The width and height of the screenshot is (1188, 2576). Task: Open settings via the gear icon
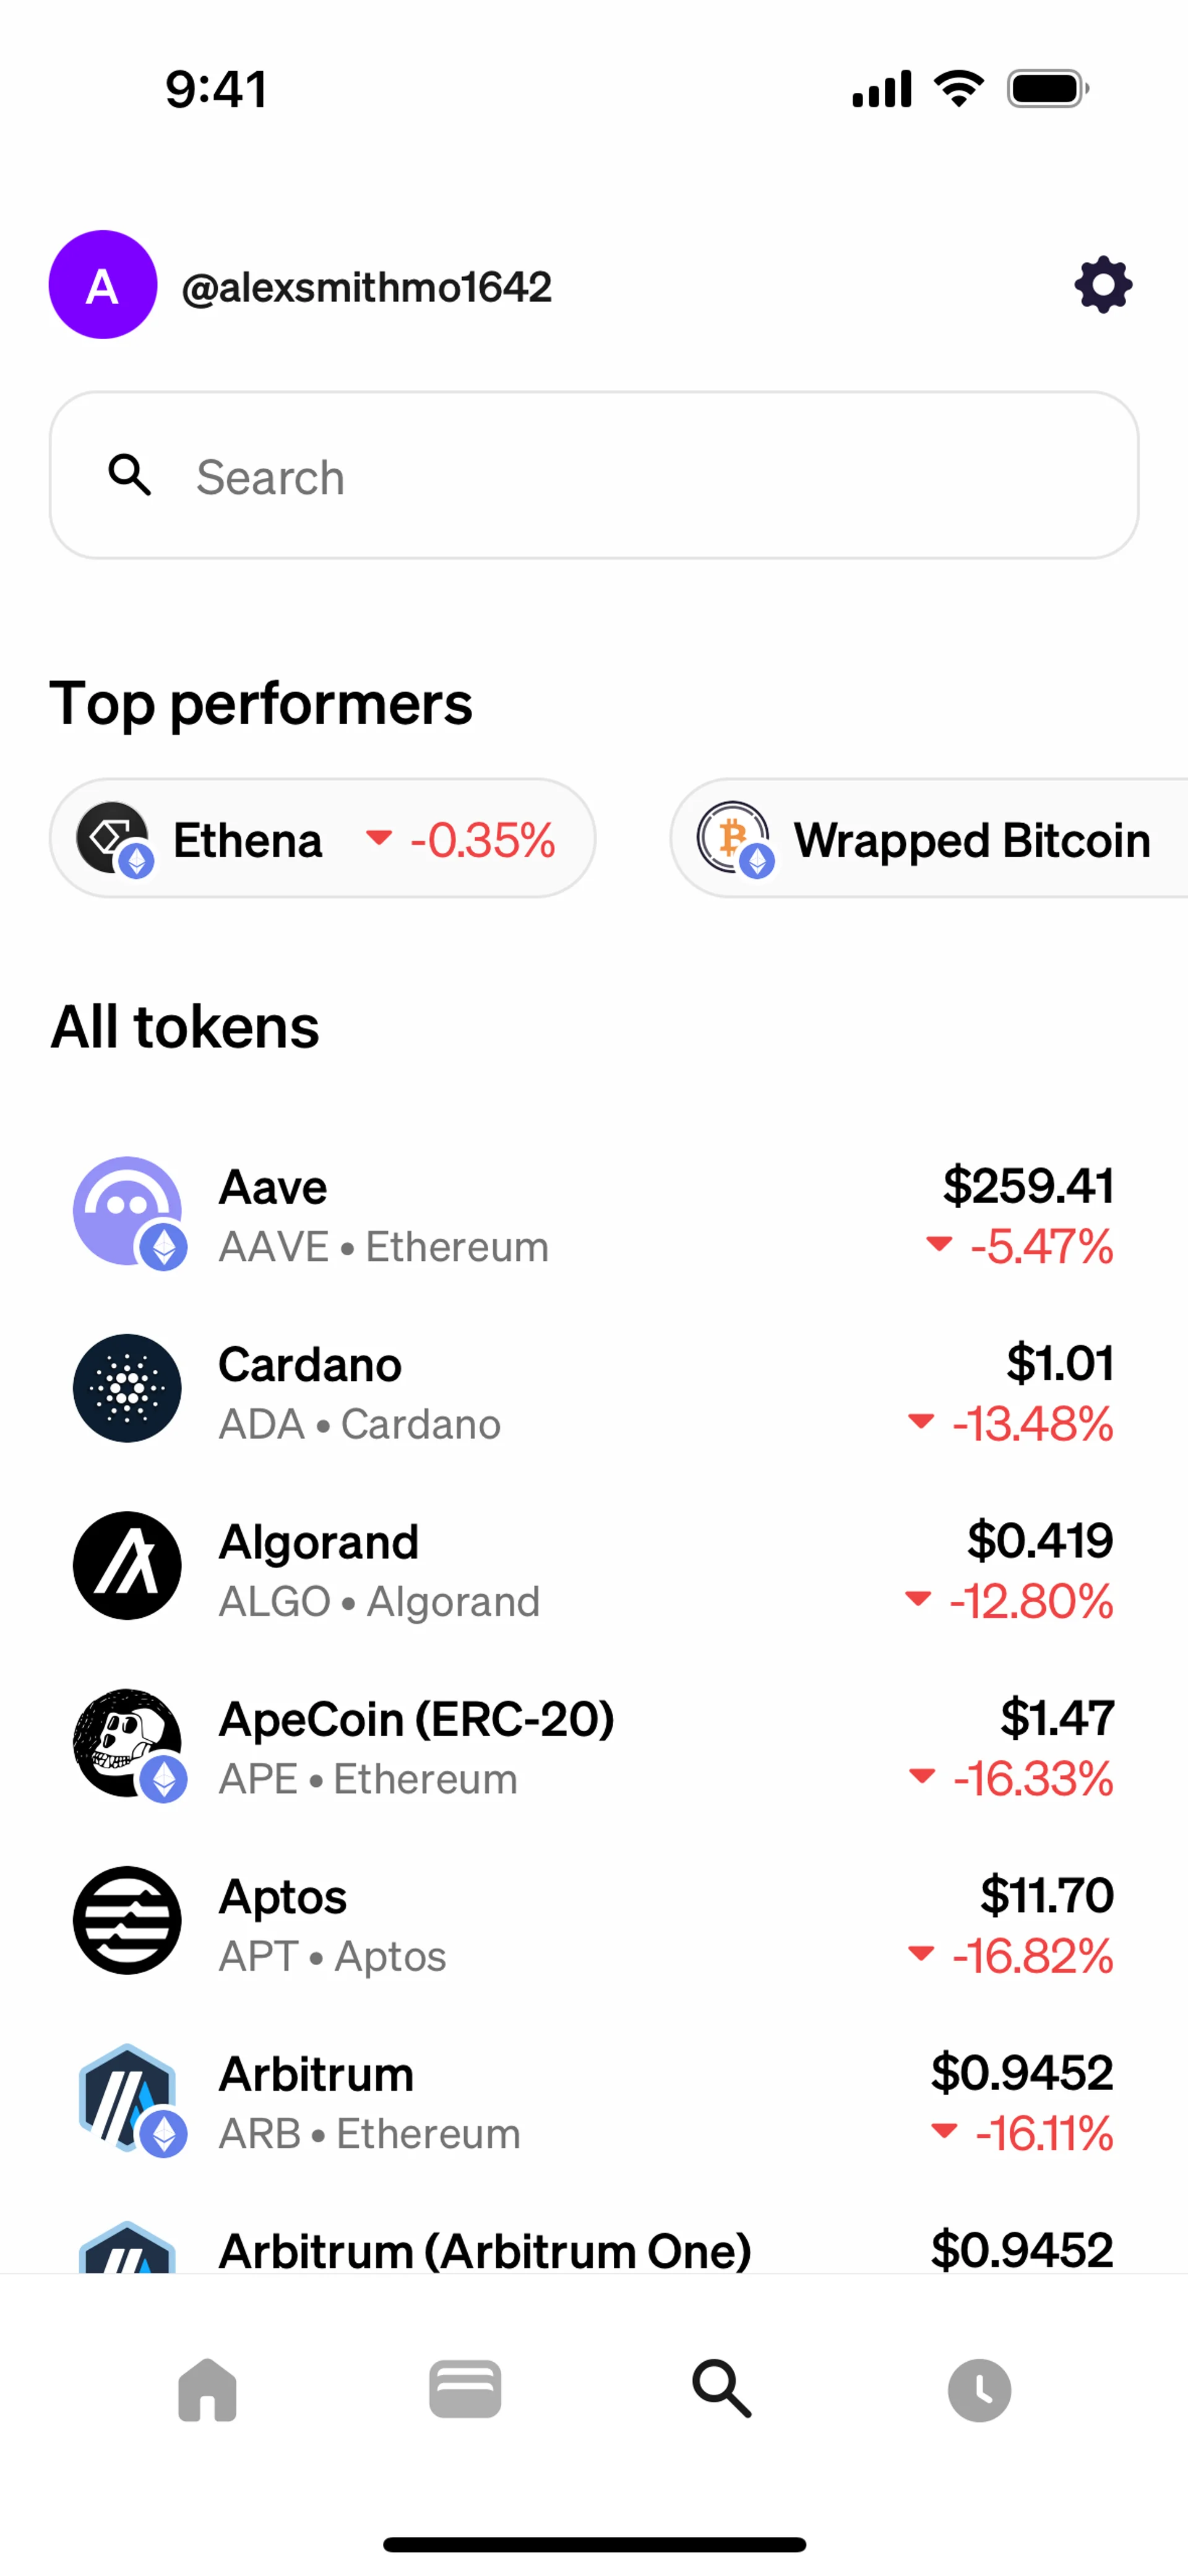[x=1103, y=285]
